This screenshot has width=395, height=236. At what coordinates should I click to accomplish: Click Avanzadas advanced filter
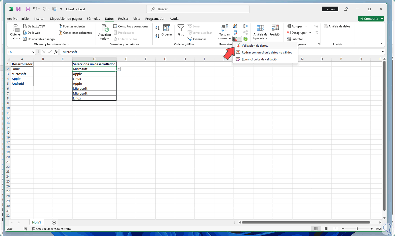point(197,39)
